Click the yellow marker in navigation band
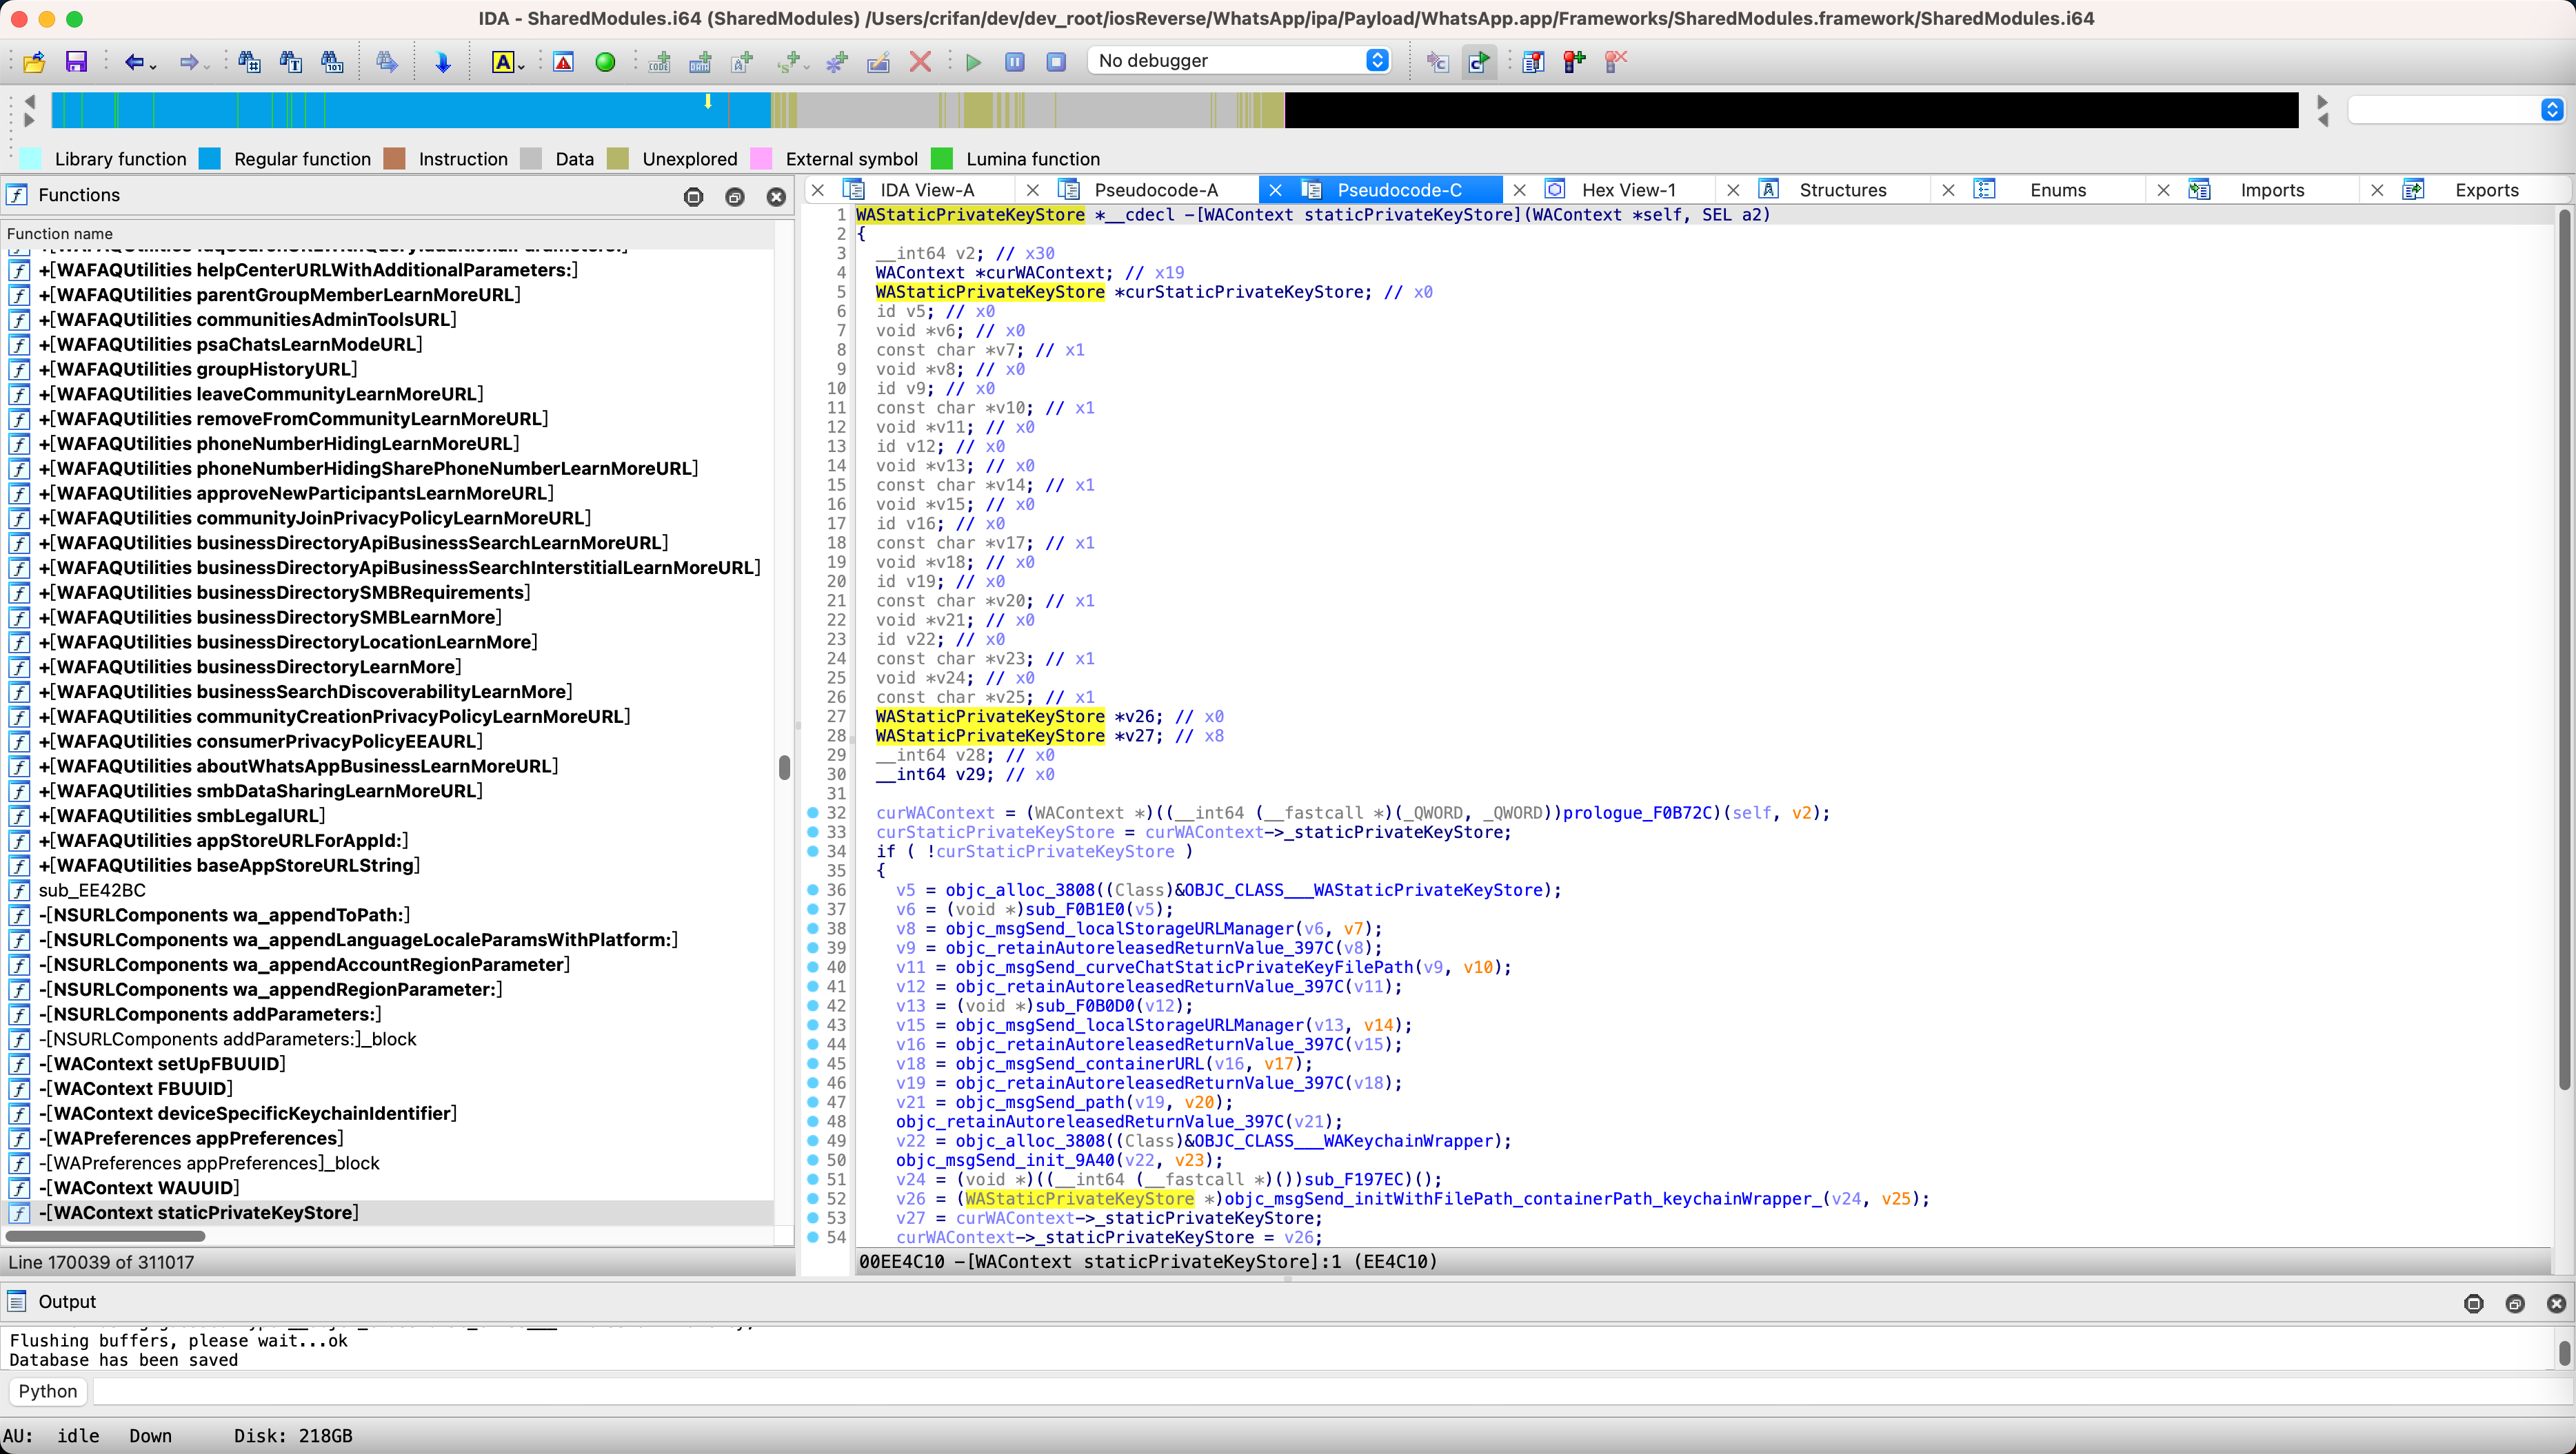2576x1454 pixels. pos(708,101)
